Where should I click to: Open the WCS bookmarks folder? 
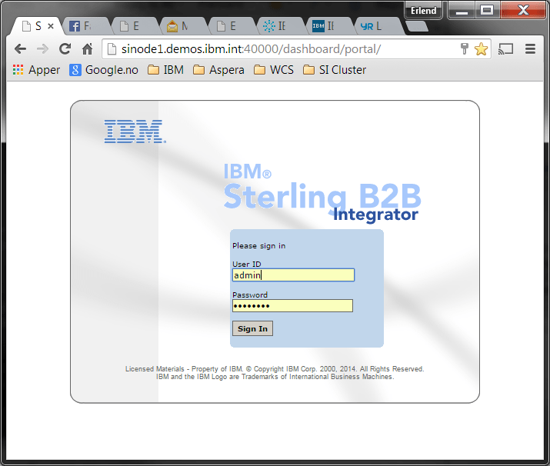(x=274, y=70)
